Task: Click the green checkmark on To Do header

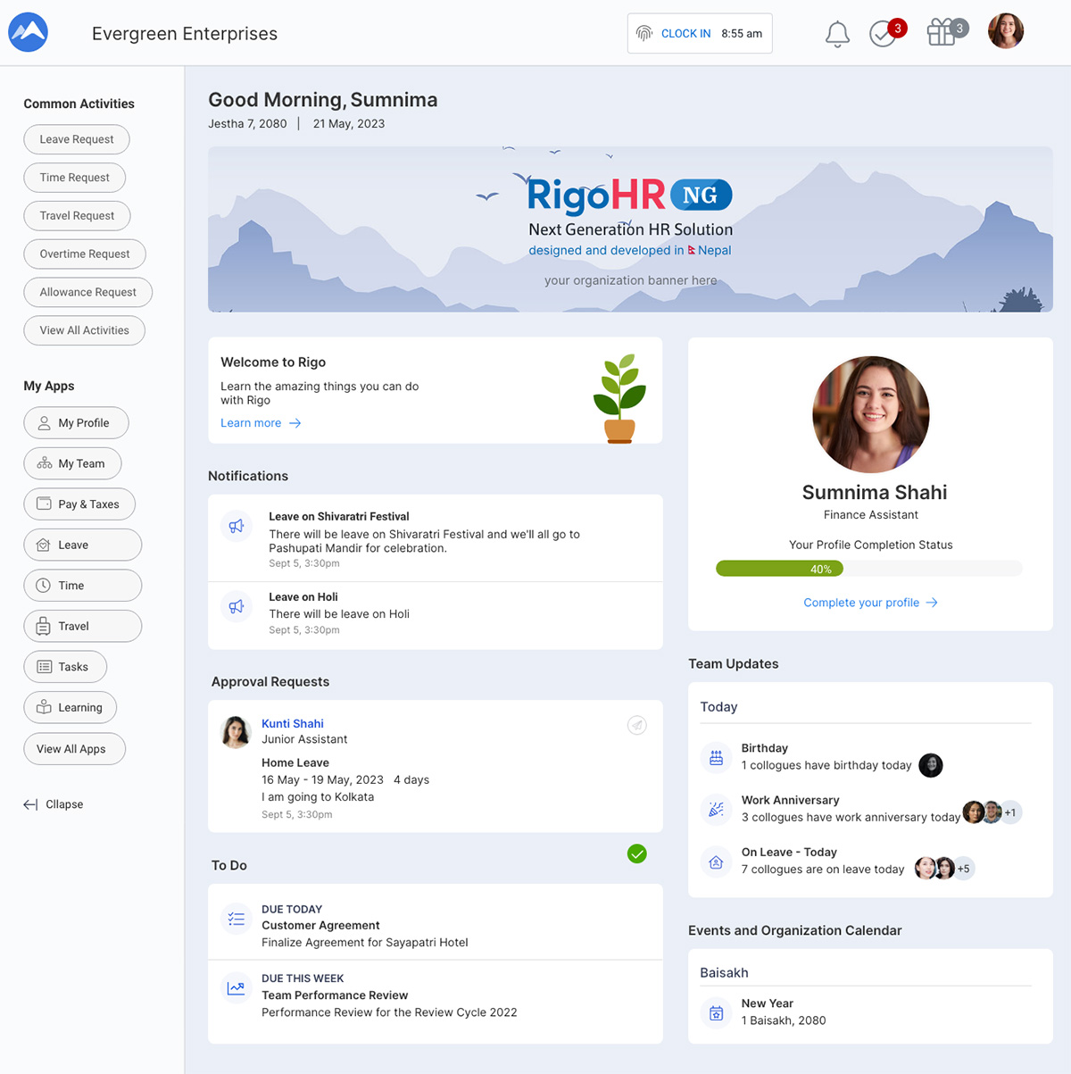Action: click(x=636, y=854)
